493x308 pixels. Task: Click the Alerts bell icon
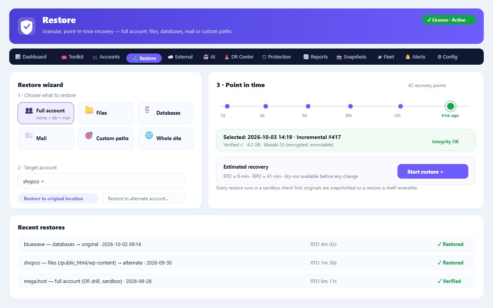pos(407,57)
